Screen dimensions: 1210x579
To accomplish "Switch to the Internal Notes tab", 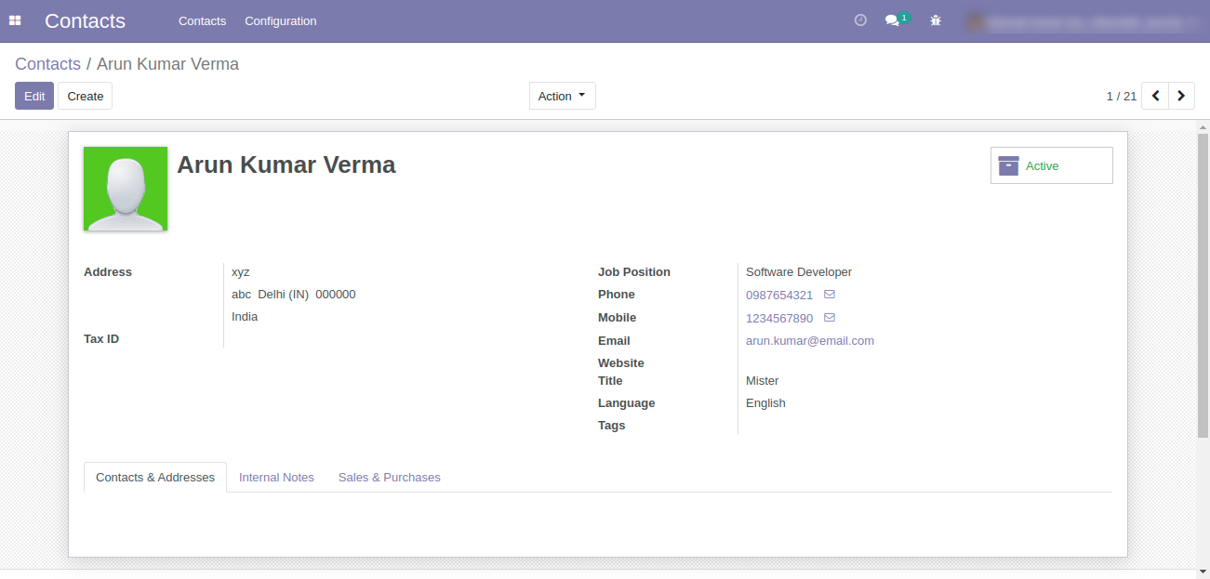I will pyautogui.click(x=276, y=477).
